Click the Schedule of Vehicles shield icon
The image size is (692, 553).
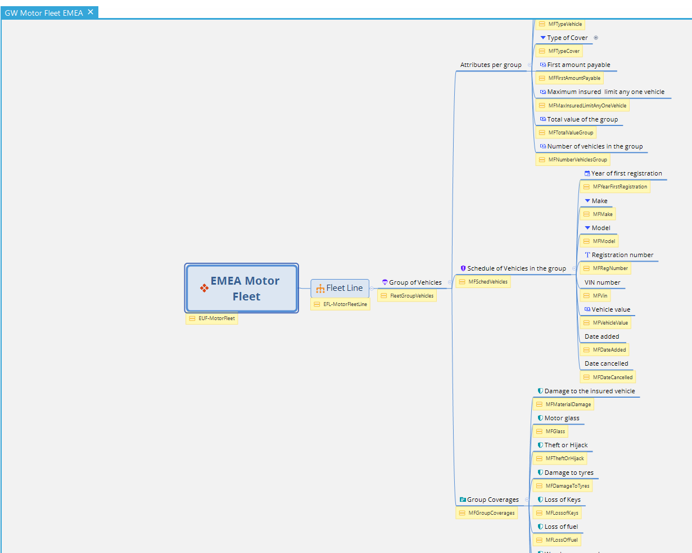463,268
